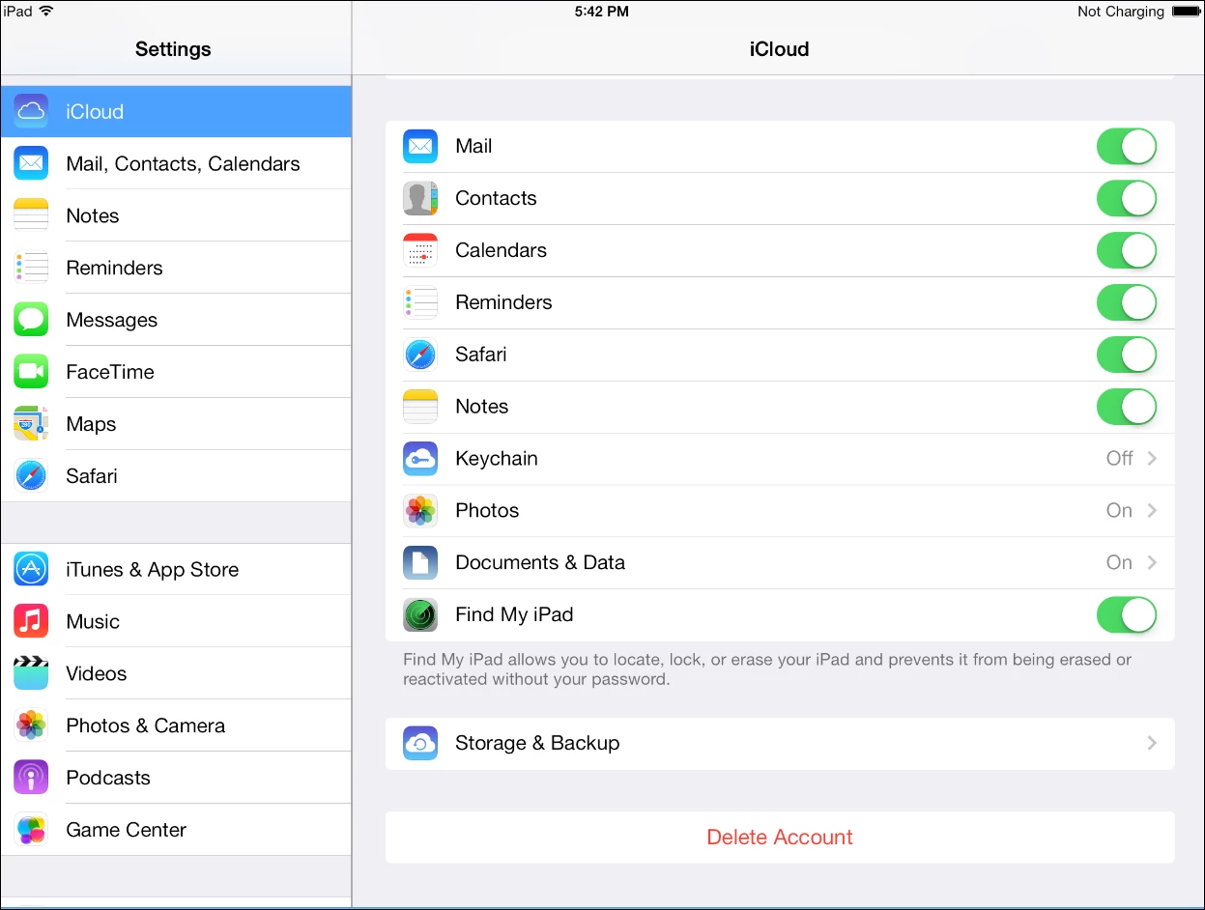Screen dimensions: 1205x910
Task: Tap the Find My iPad label
Action: [x=514, y=615]
